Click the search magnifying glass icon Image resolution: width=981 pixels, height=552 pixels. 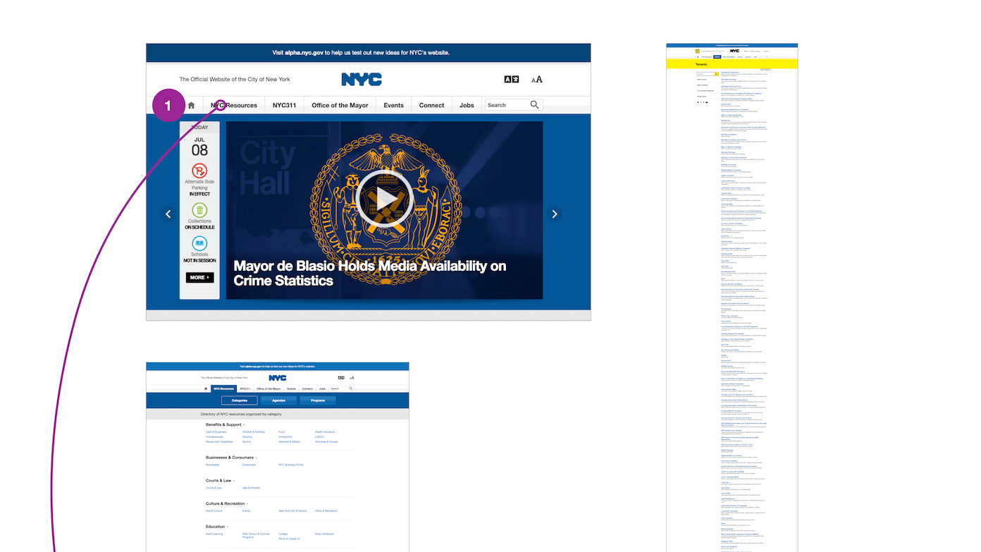tap(534, 104)
